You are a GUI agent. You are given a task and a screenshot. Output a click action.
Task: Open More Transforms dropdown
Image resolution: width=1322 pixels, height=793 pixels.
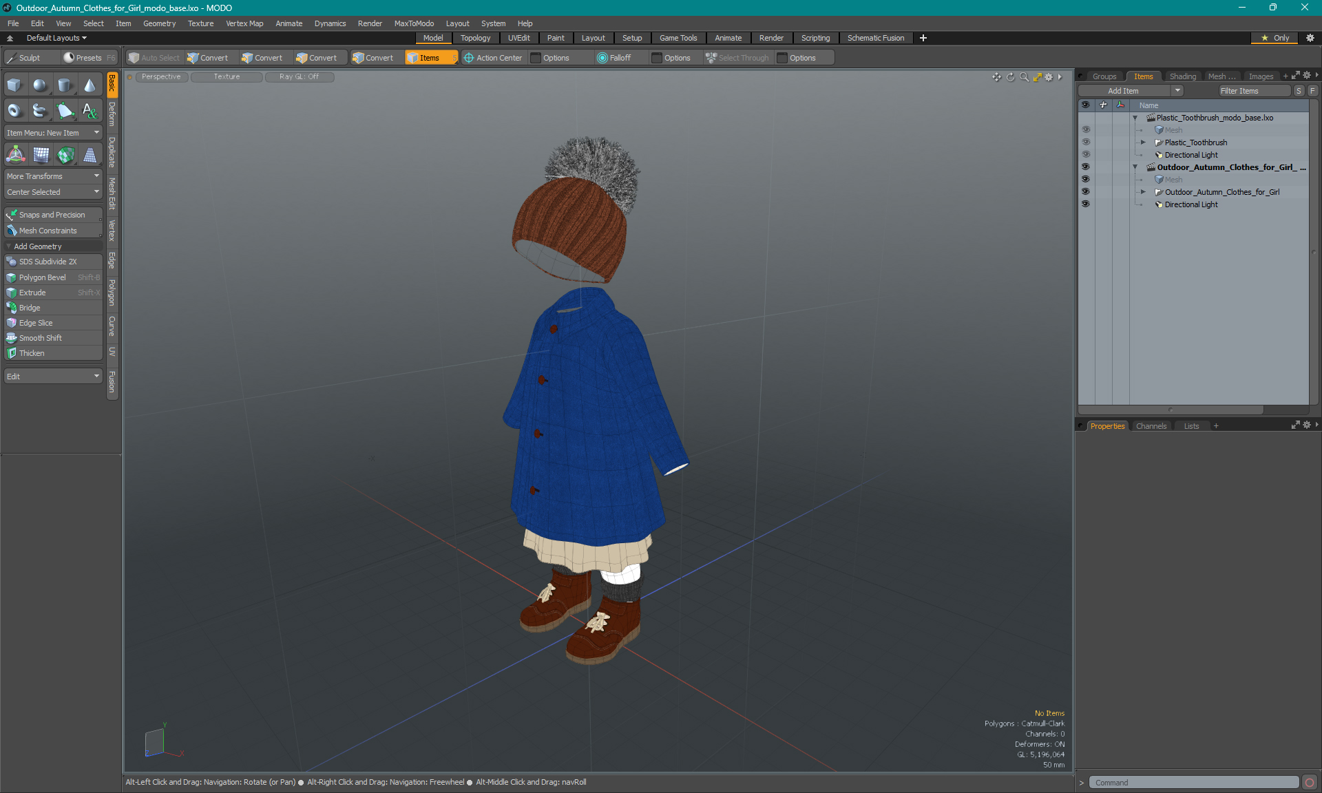tap(53, 176)
